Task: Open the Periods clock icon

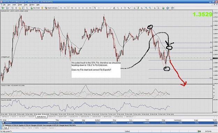Action: [x=167, y=8]
